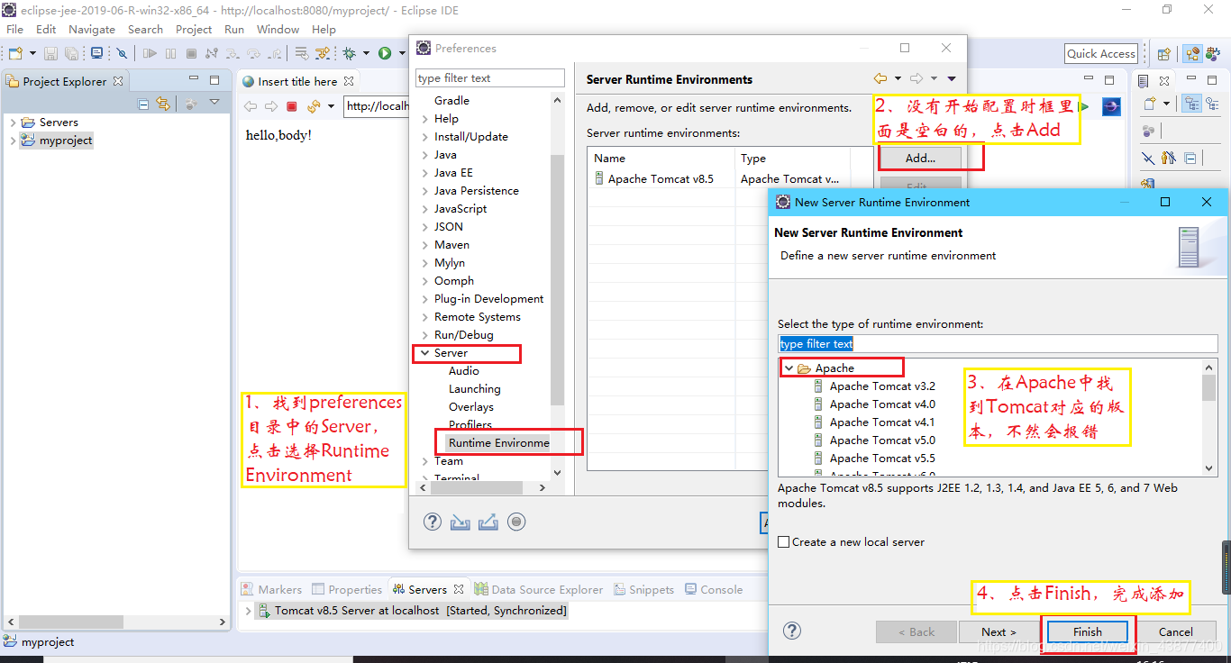This screenshot has height=663, width=1231.
Task: Expand the Maven preferences category
Action: point(424,245)
